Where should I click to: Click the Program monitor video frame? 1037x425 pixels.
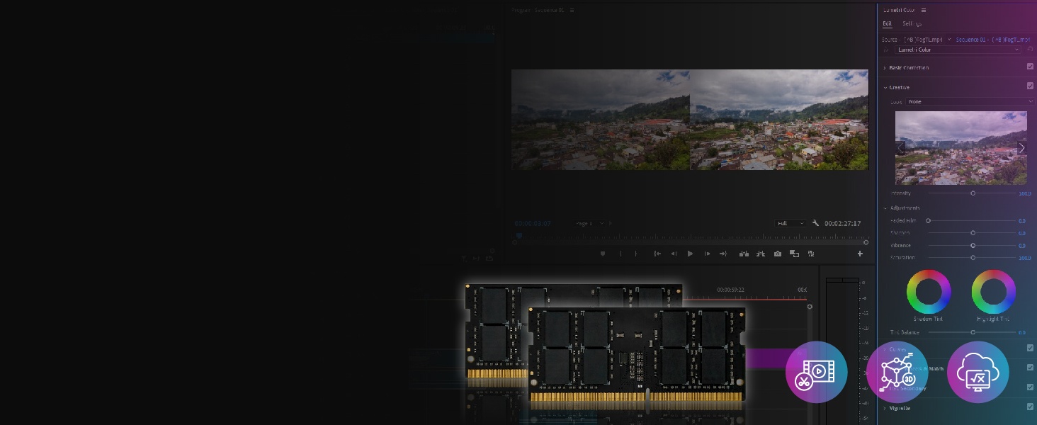690,120
